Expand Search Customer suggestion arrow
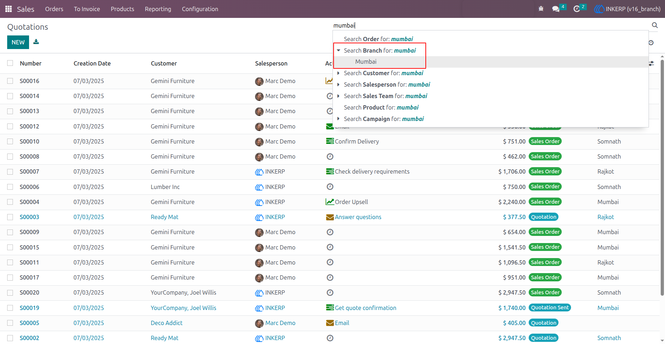The height and width of the screenshot is (344, 665). (338, 73)
